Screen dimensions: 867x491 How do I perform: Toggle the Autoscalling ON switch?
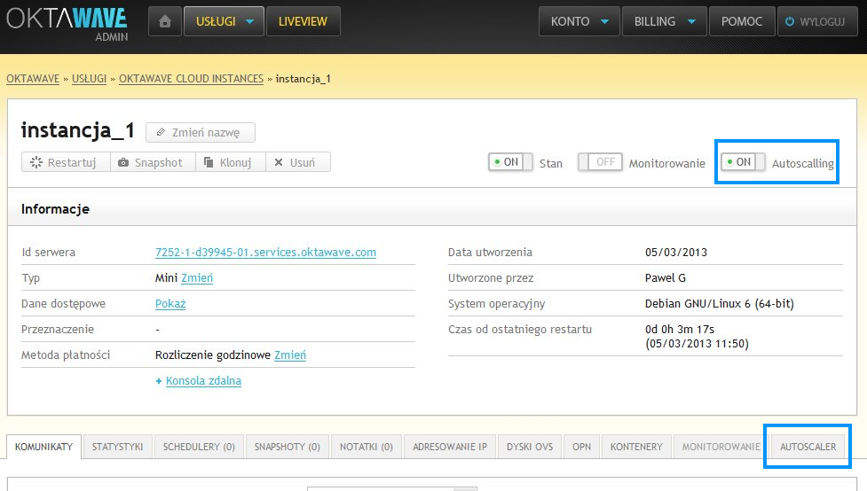click(743, 162)
